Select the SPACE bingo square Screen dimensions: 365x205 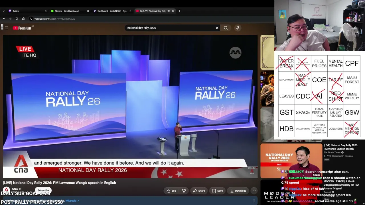pyautogui.click(x=303, y=112)
